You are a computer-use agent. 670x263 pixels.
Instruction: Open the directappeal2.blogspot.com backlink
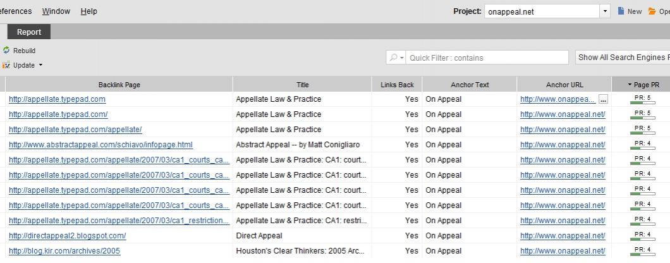pyautogui.click(x=67, y=236)
